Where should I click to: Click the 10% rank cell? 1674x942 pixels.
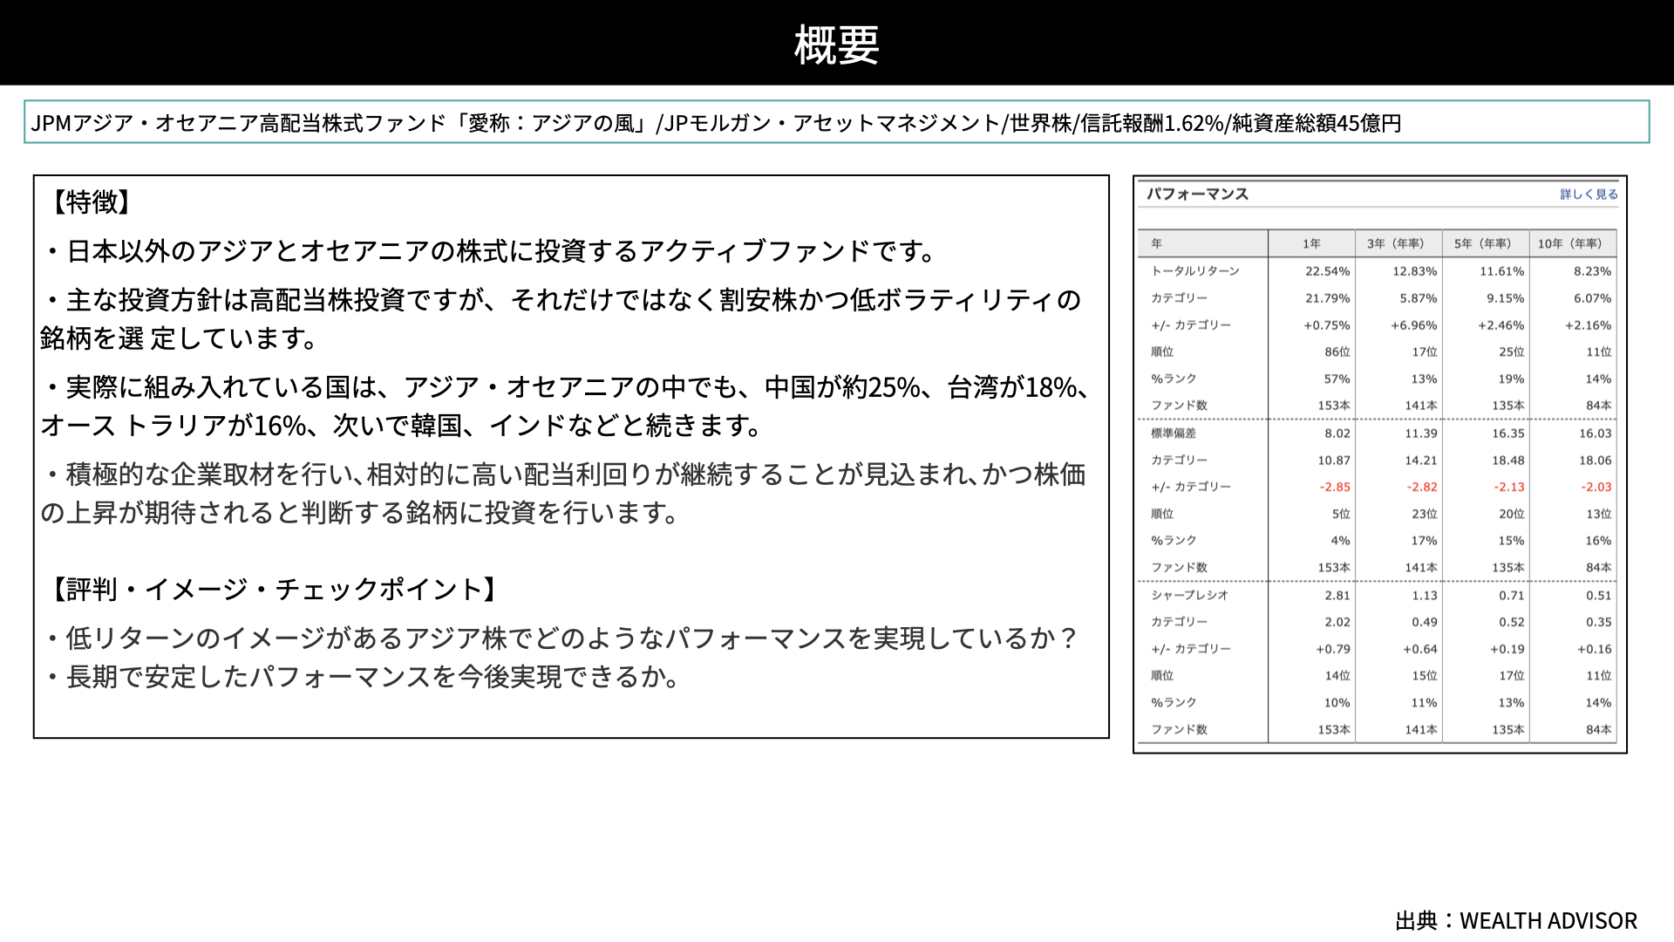1337,703
